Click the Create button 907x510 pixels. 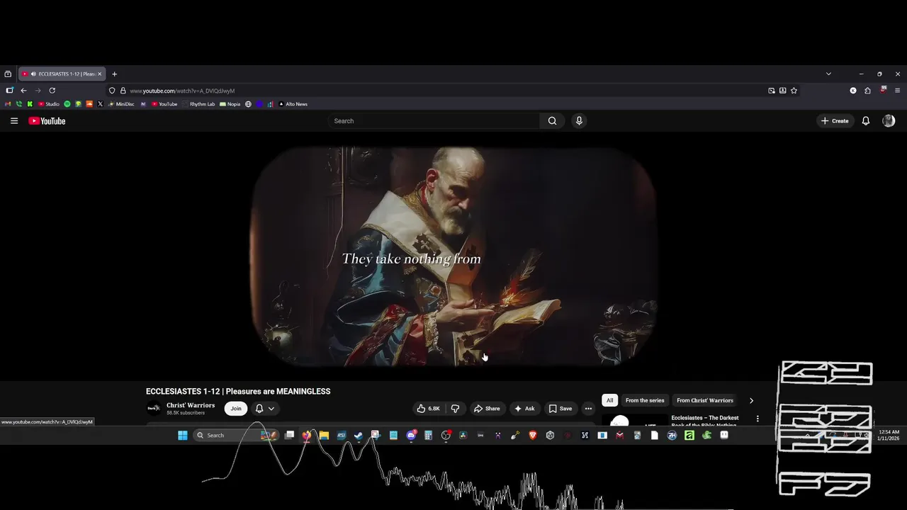pyautogui.click(x=835, y=121)
